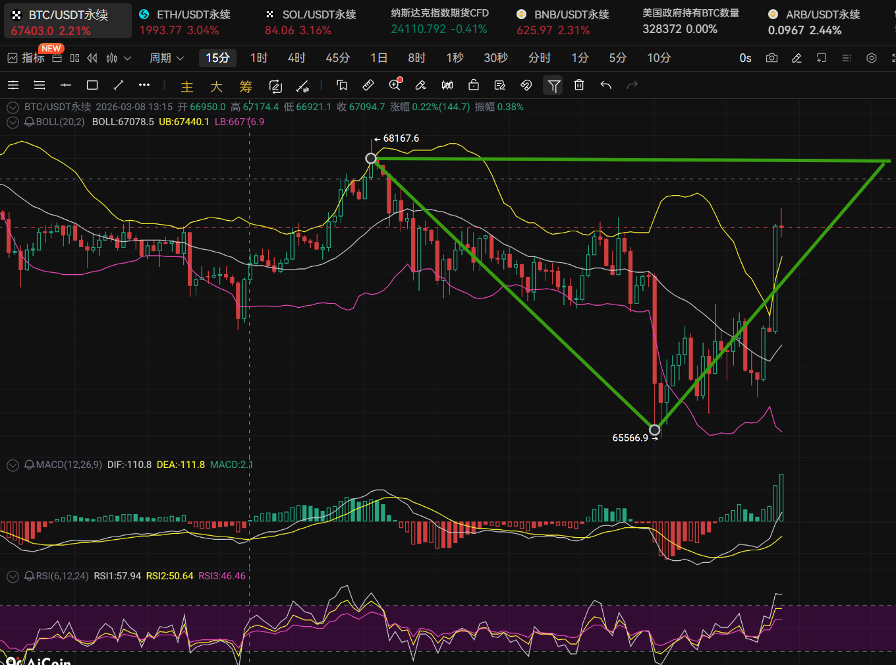Image resolution: width=896 pixels, height=665 pixels.
Task: Open the 周期 period dropdown
Action: [x=166, y=58]
